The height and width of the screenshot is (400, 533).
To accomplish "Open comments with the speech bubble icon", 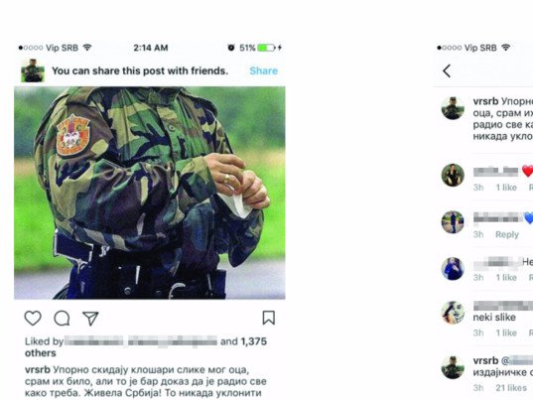I will coord(62,319).
